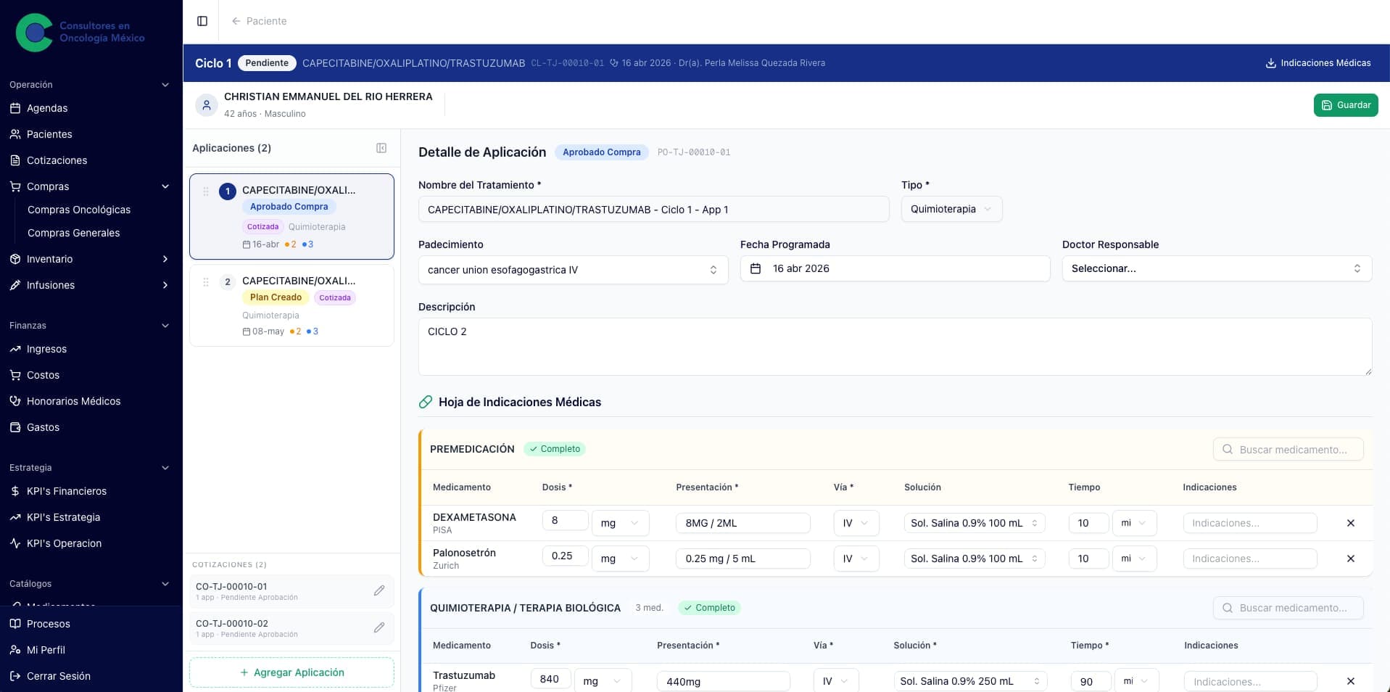
Task: Collapse the Catálogos section
Action: tap(165, 584)
